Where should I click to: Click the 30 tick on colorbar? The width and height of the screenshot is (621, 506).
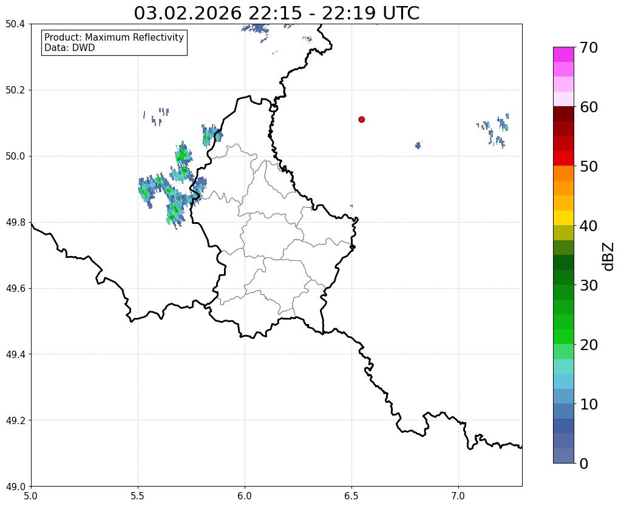[x=589, y=285]
